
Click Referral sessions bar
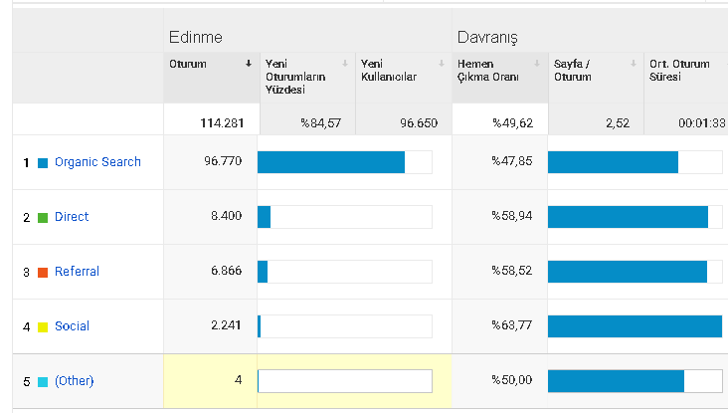pyautogui.click(x=345, y=272)
